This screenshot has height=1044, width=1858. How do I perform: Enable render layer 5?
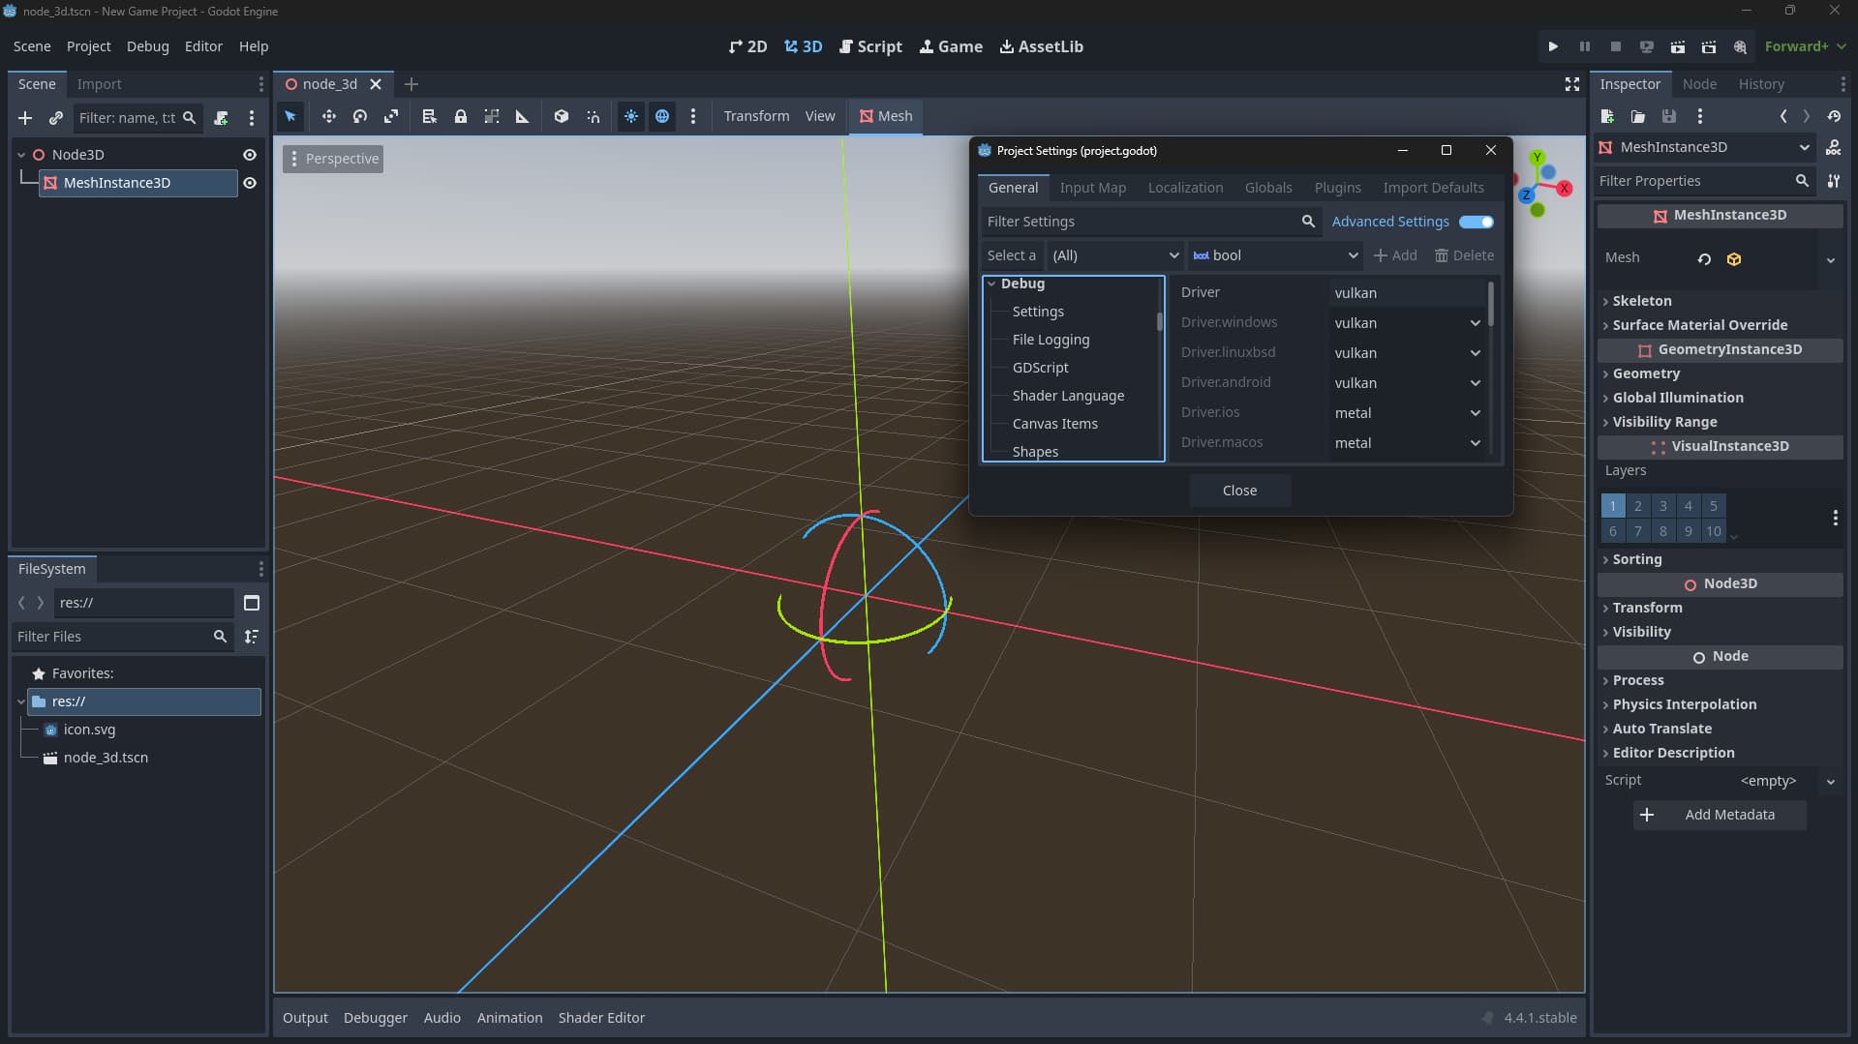point(1713,506)
